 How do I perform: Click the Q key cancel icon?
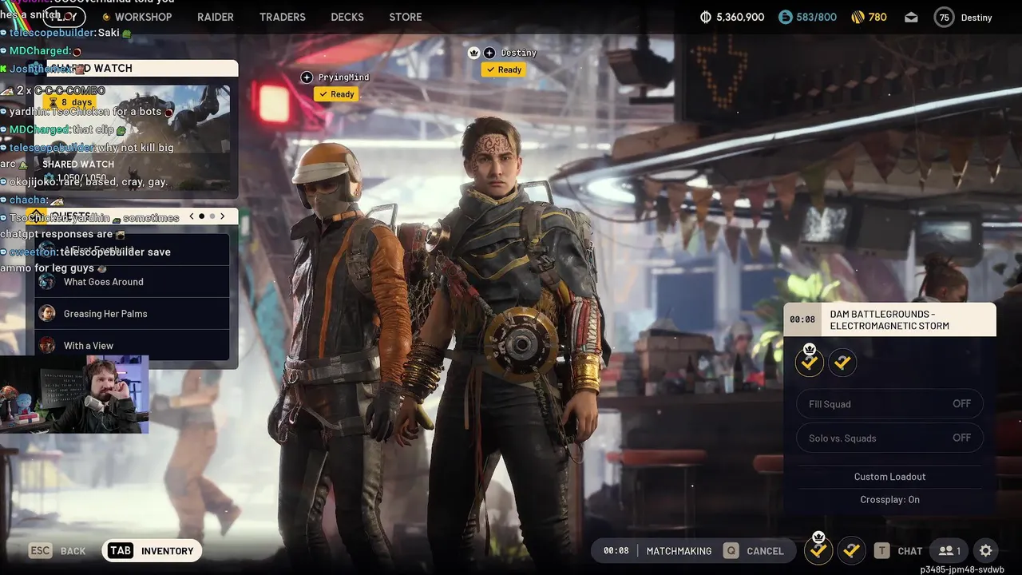click(731, 550)
